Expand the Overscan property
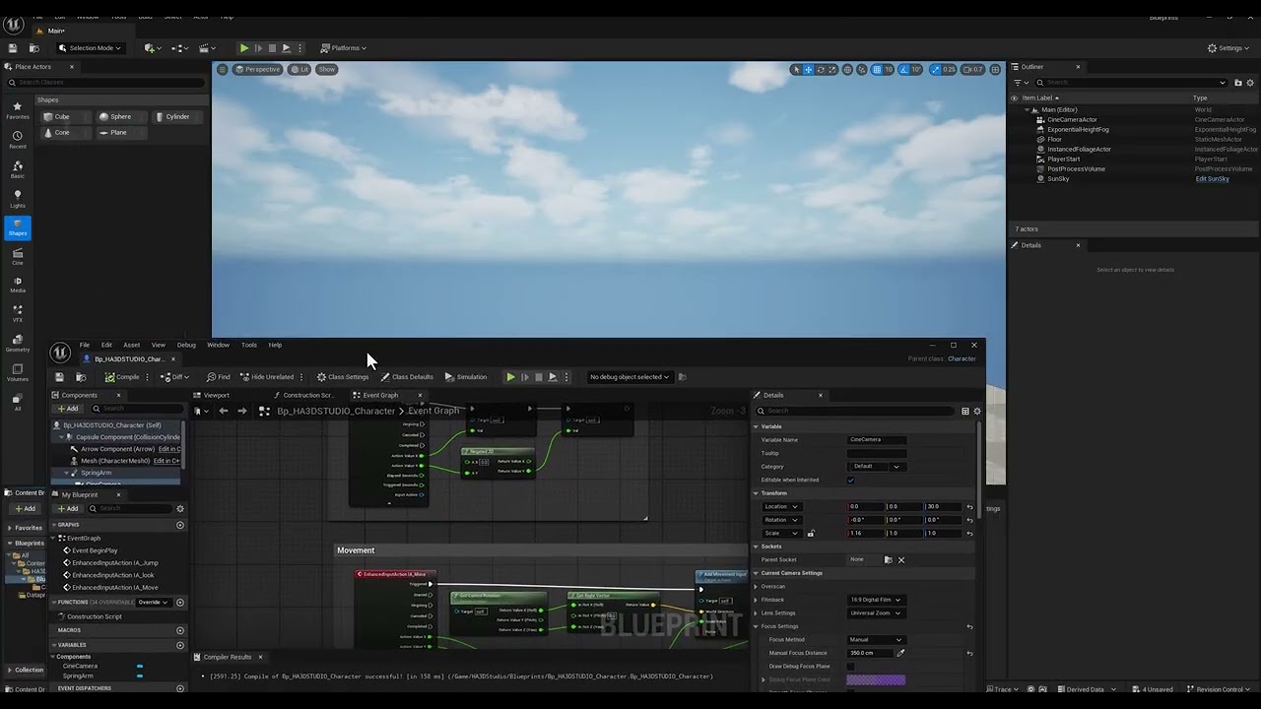 tap(757, 587)
